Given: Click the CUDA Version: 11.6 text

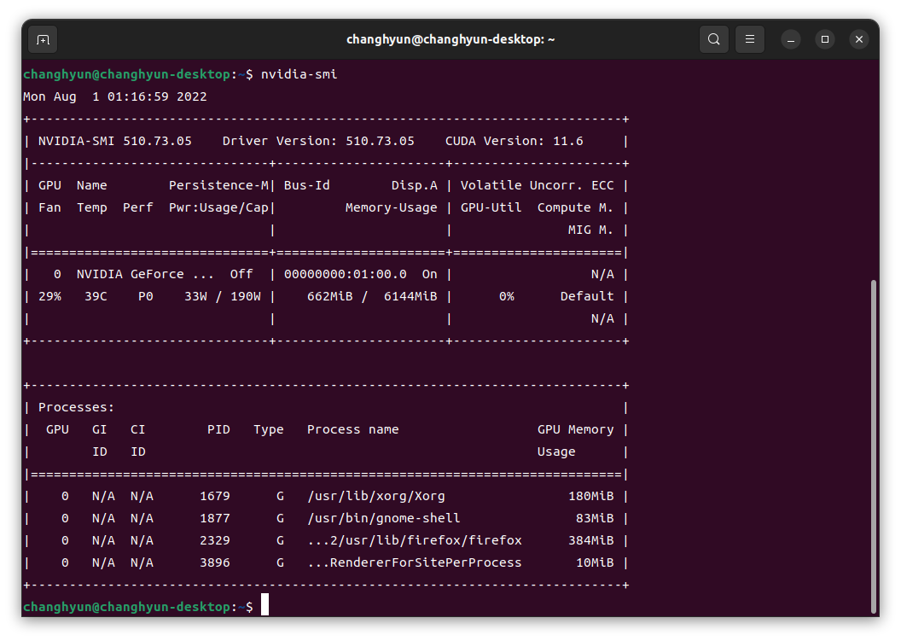Looking at the screenshot, I should click(x=514, y=141).
